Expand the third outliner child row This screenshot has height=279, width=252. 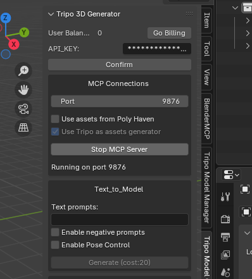coord(248,46)
